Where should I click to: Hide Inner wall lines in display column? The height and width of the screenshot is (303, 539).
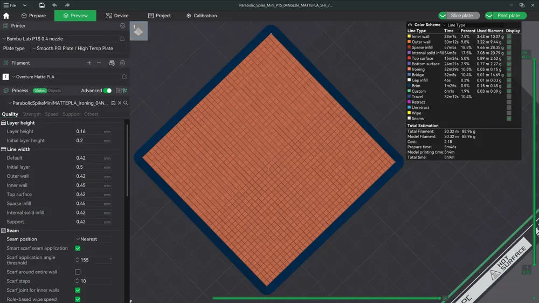(x=509, y=37)
